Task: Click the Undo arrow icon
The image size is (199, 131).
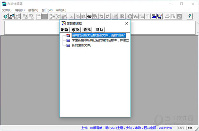Action: tap(101, 17)
